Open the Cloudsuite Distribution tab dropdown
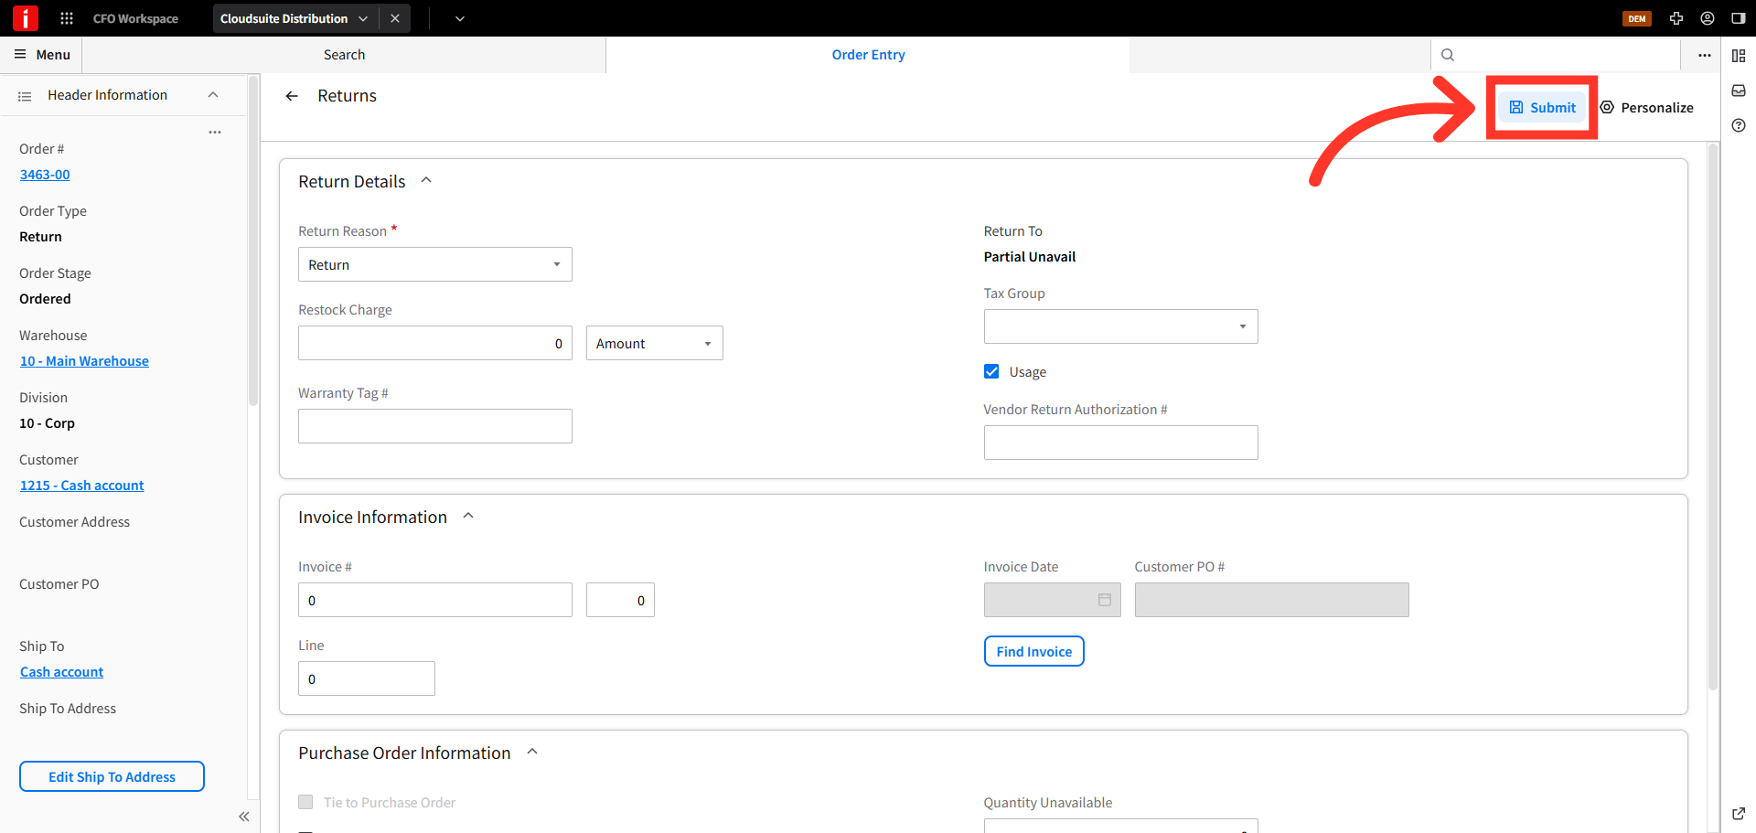1756x833 pixels. 363,18
